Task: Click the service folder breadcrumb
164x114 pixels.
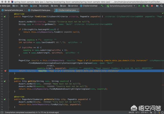Action: (74, 6)
